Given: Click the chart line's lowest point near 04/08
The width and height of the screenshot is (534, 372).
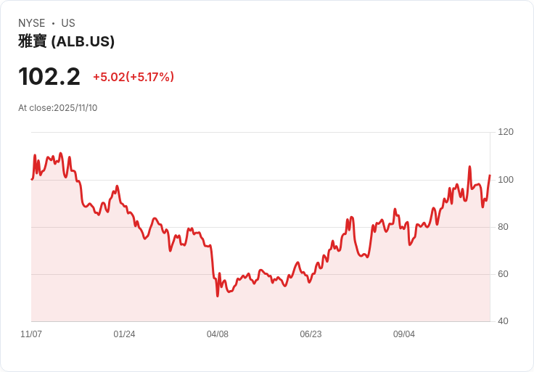Looking at the screenshot, I should tap(218, 296).
